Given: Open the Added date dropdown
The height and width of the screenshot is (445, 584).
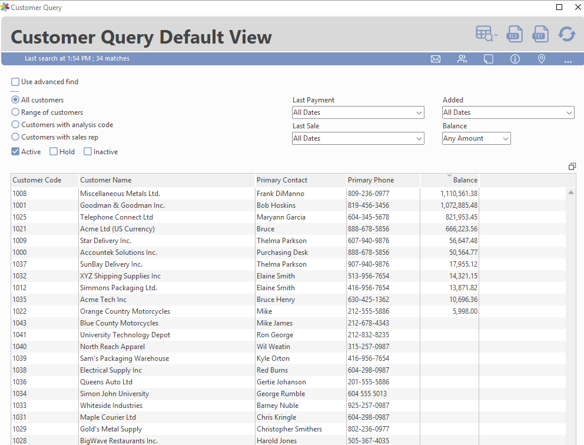Looking at the screenshot, I should coord(508,112).
